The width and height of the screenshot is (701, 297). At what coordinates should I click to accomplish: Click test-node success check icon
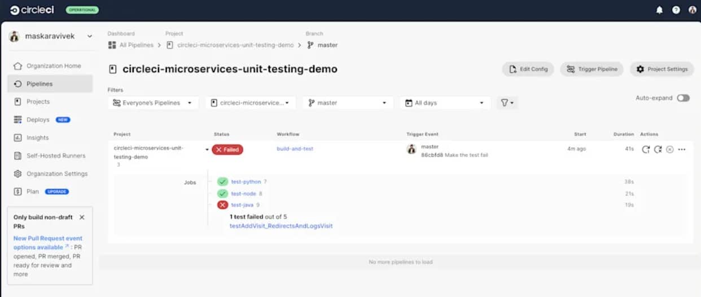point(222,194)
